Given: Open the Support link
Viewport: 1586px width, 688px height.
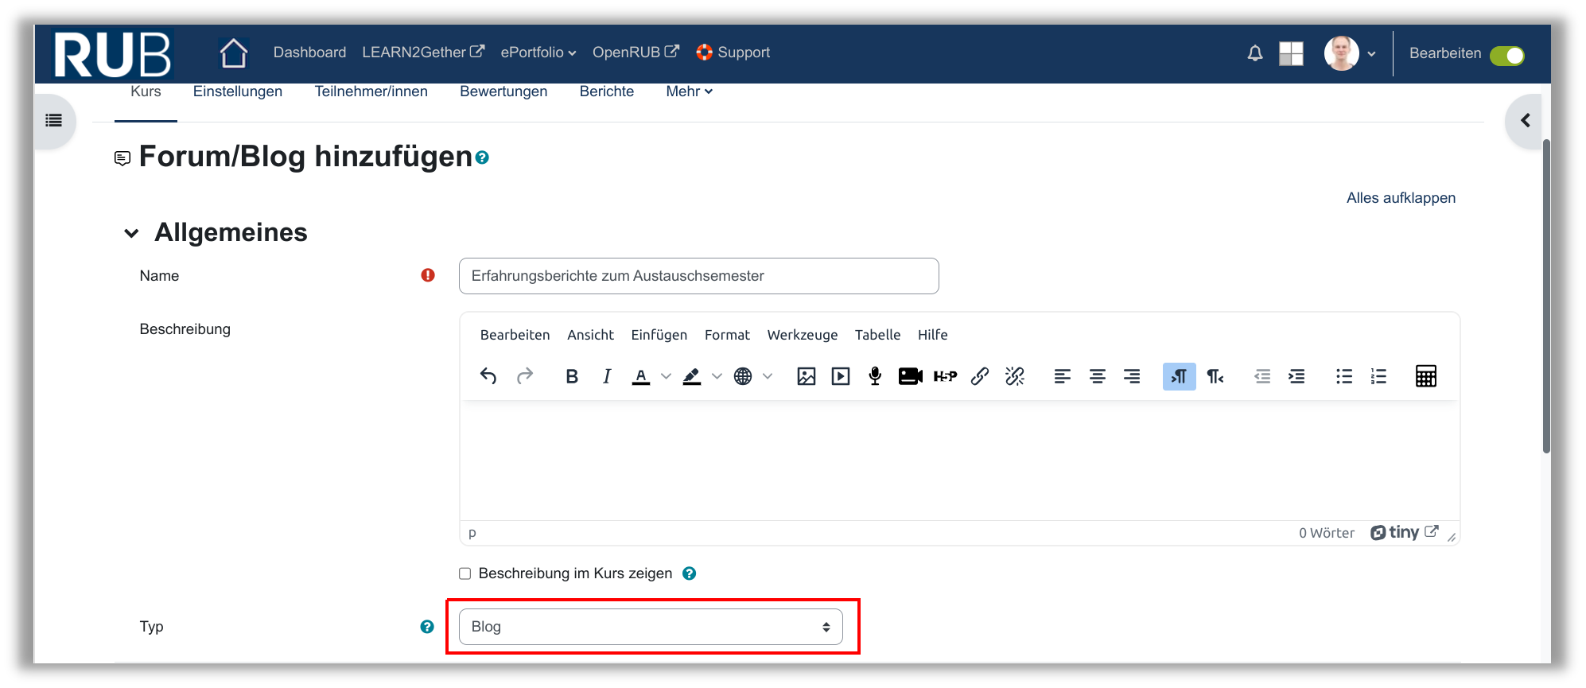Looking at the screenshot, I should [x=733, y=52].
